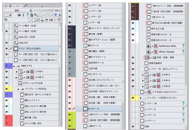Click the transfer to lower layer icon
This screenshot has width=194, height=130.
(x=42, y=20)
